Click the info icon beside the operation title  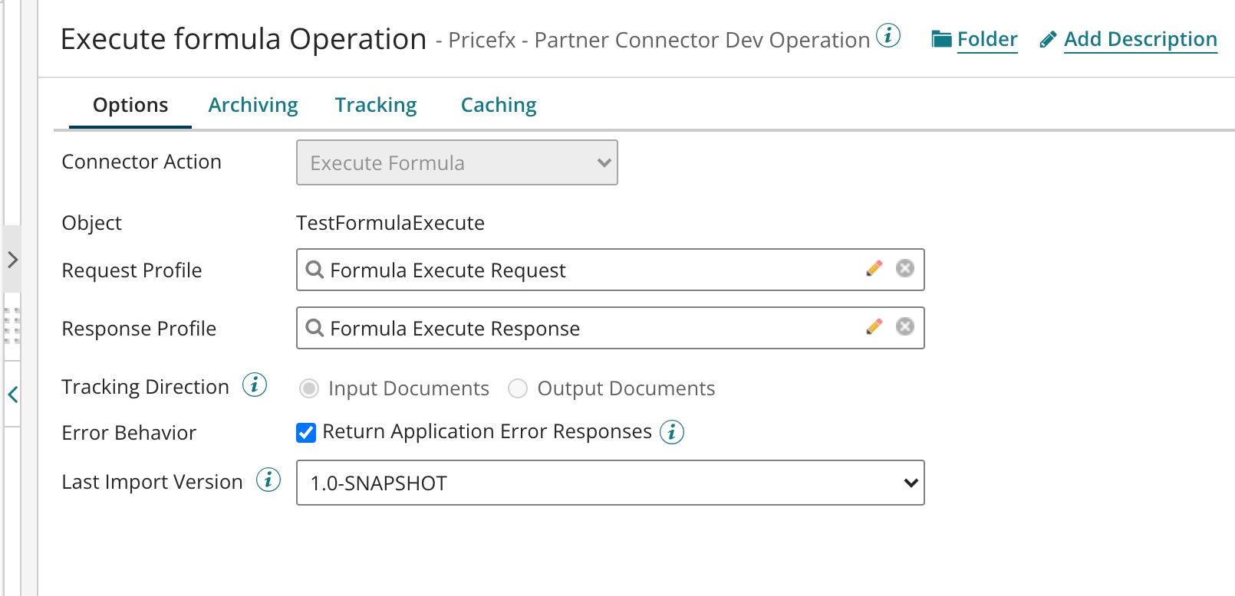pos(888,36)
